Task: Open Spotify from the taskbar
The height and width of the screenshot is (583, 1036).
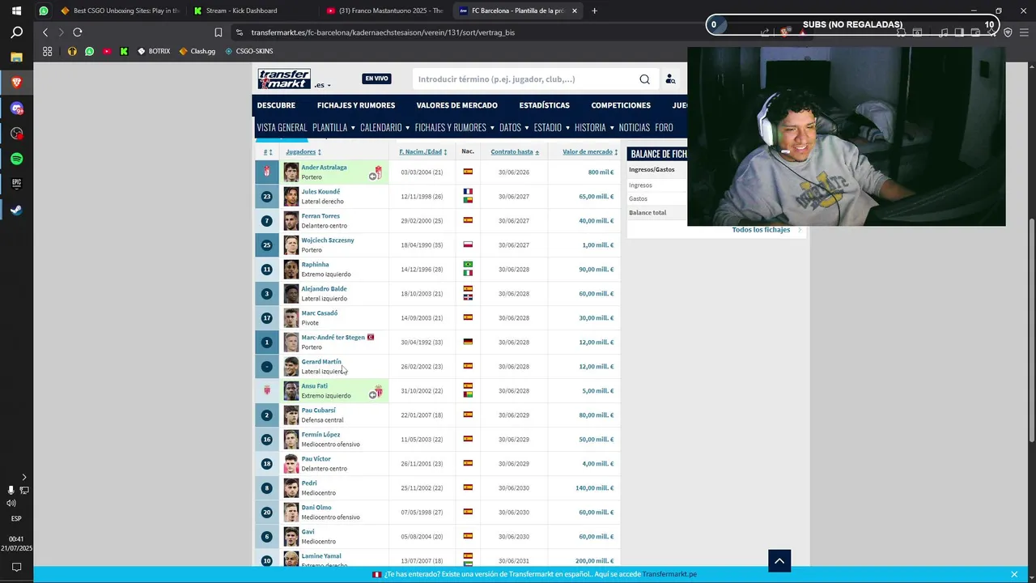Action: click(16, 159)
